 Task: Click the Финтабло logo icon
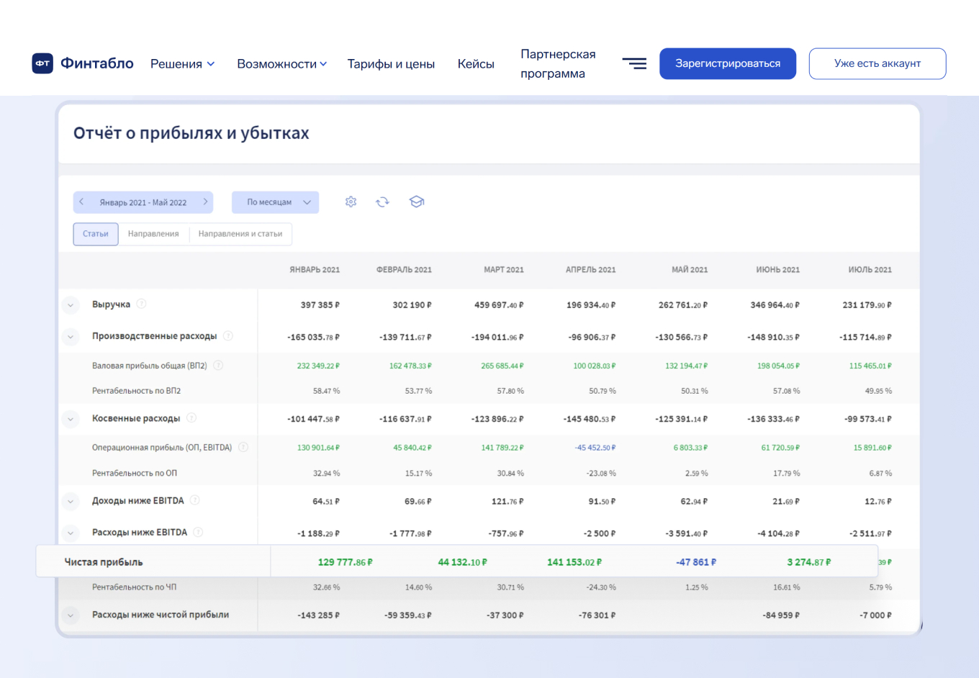(x=42, y=63)
